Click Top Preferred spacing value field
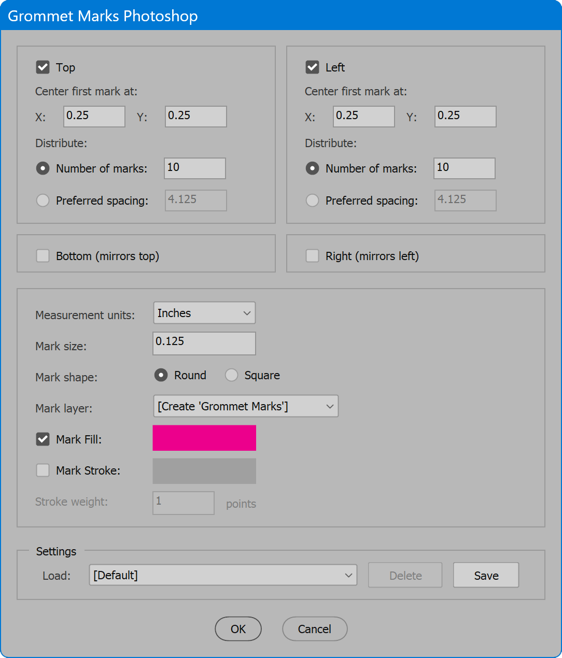The width and height of the screenshot is (562, 658). 196,201
